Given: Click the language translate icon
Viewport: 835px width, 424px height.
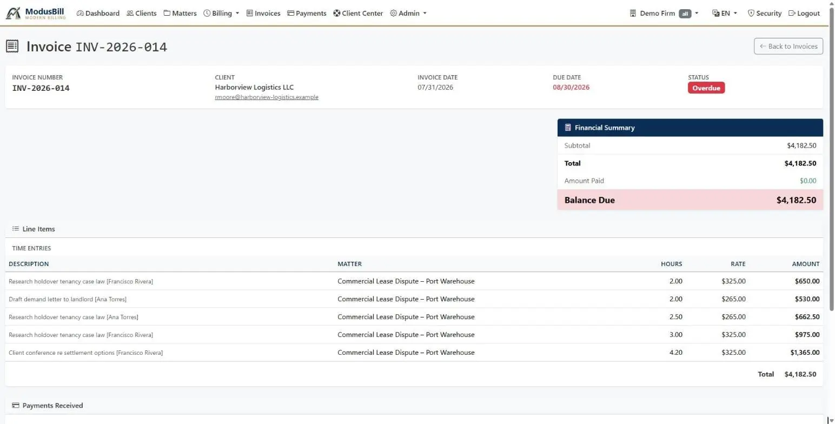Looking at the screenshot, I should tap(715, 13).
